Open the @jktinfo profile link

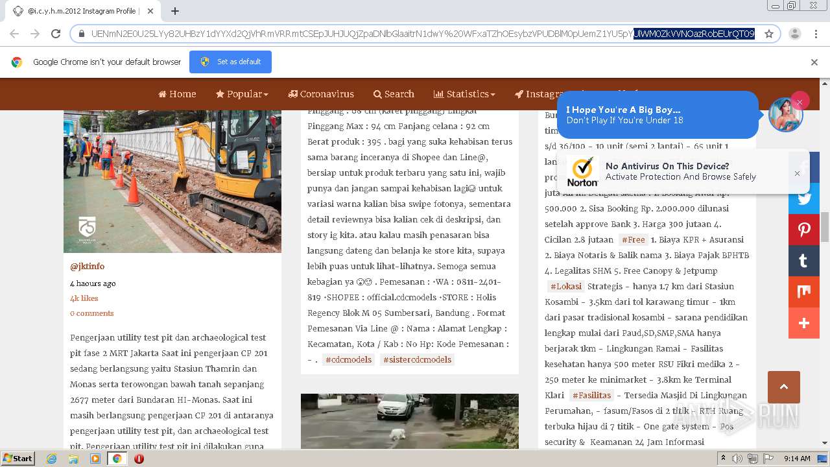pyautogui.click(x=87, y=267)
